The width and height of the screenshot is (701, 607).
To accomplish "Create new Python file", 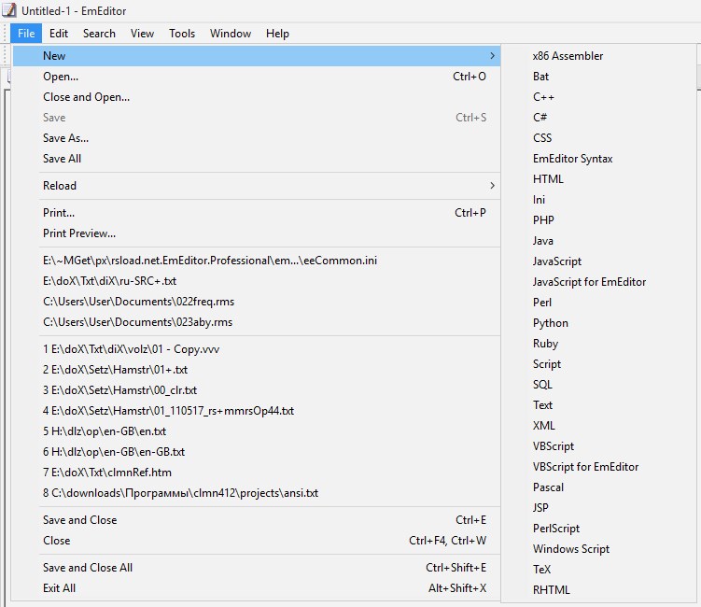I will pos(599,323).
